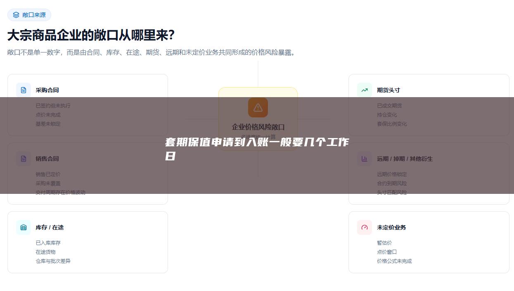Click the 采购合同 document icon
514x291 pixels.
pos(24,90)
